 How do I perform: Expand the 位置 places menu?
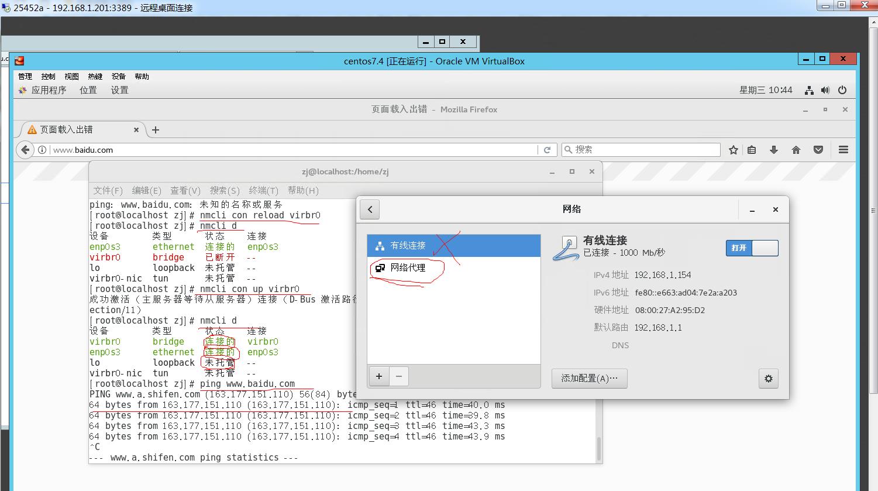(88, 90)
